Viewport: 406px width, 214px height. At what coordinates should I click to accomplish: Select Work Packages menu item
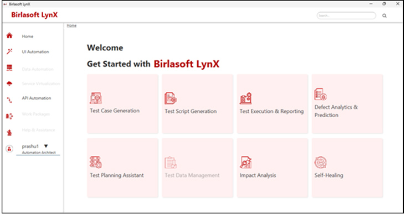(x=36, y=114)
